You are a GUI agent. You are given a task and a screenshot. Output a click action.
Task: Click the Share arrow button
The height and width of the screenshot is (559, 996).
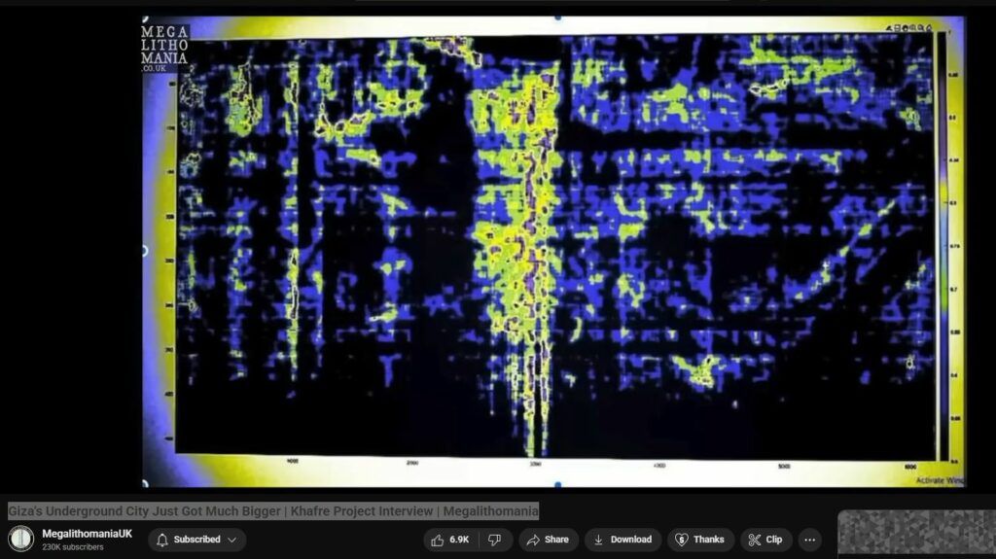[x=546, y=540]
